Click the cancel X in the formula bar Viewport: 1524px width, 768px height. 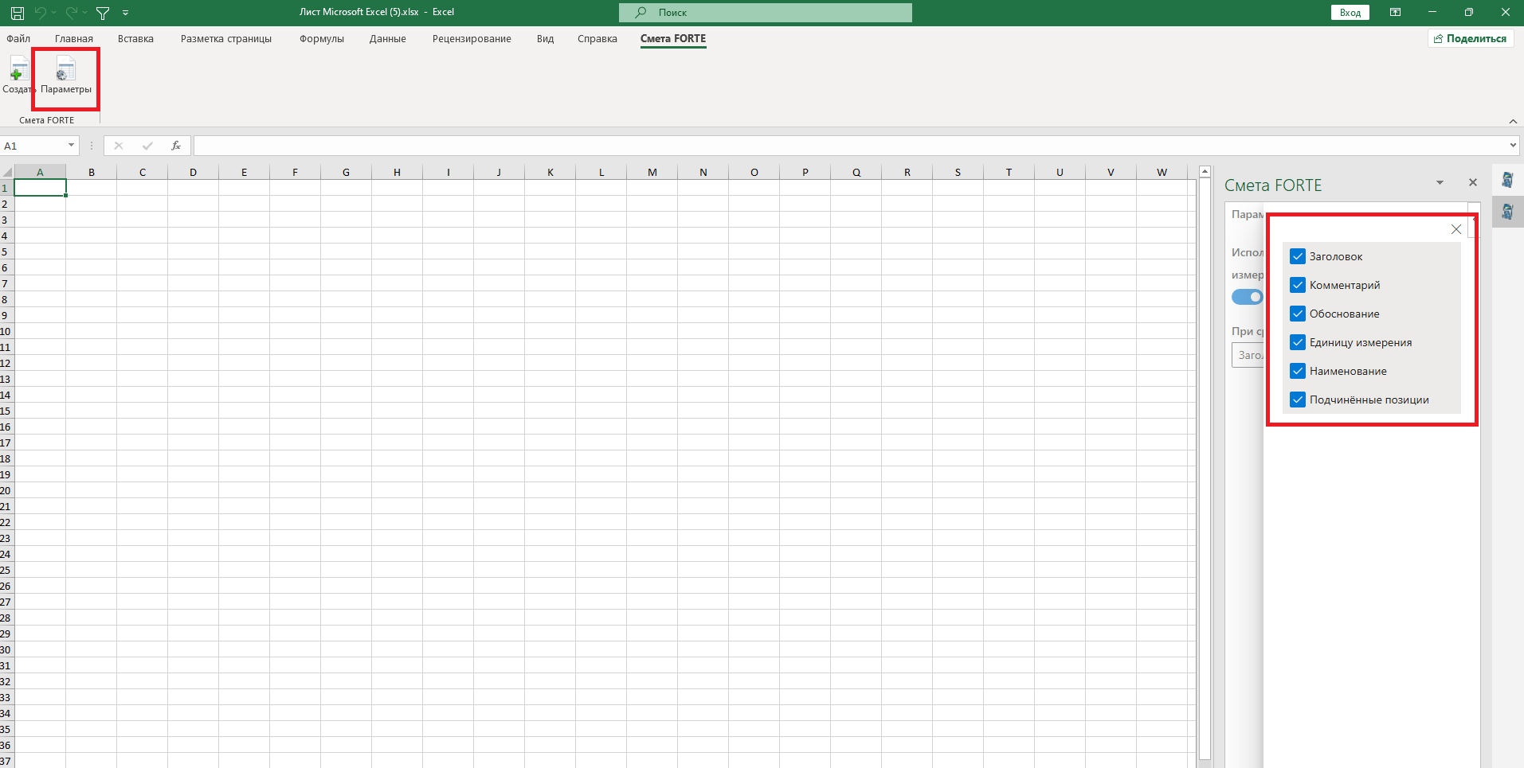click(119, 146)
